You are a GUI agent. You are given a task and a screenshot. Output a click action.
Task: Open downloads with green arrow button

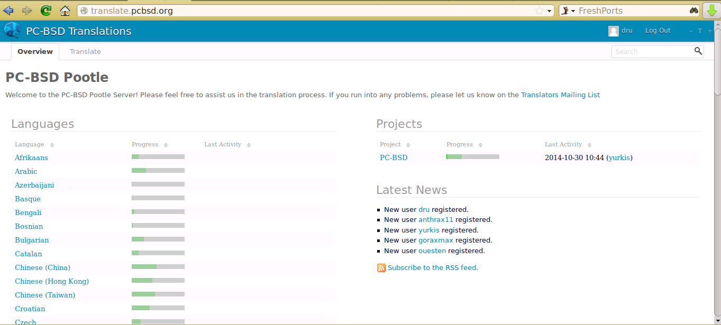coord(711,11)
